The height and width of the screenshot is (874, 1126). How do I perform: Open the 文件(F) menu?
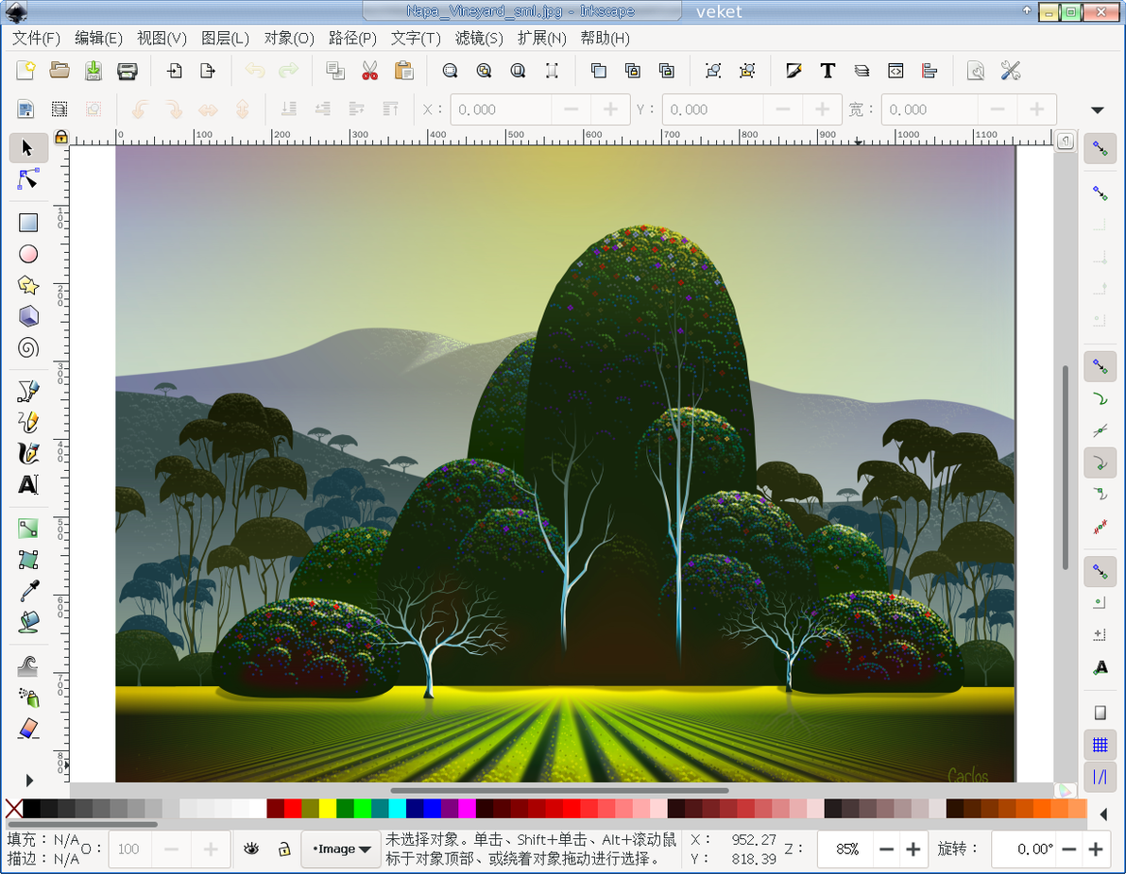point(37,38)
